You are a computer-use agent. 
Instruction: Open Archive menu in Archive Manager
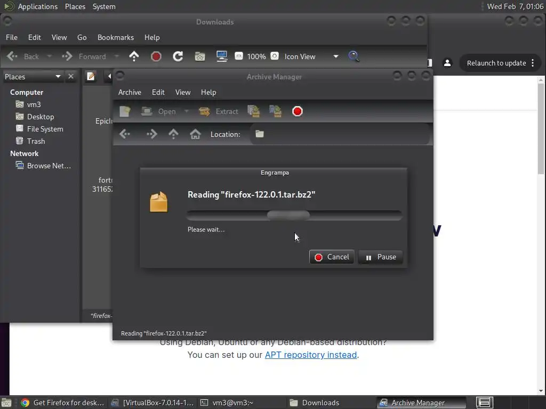point(130,92)
